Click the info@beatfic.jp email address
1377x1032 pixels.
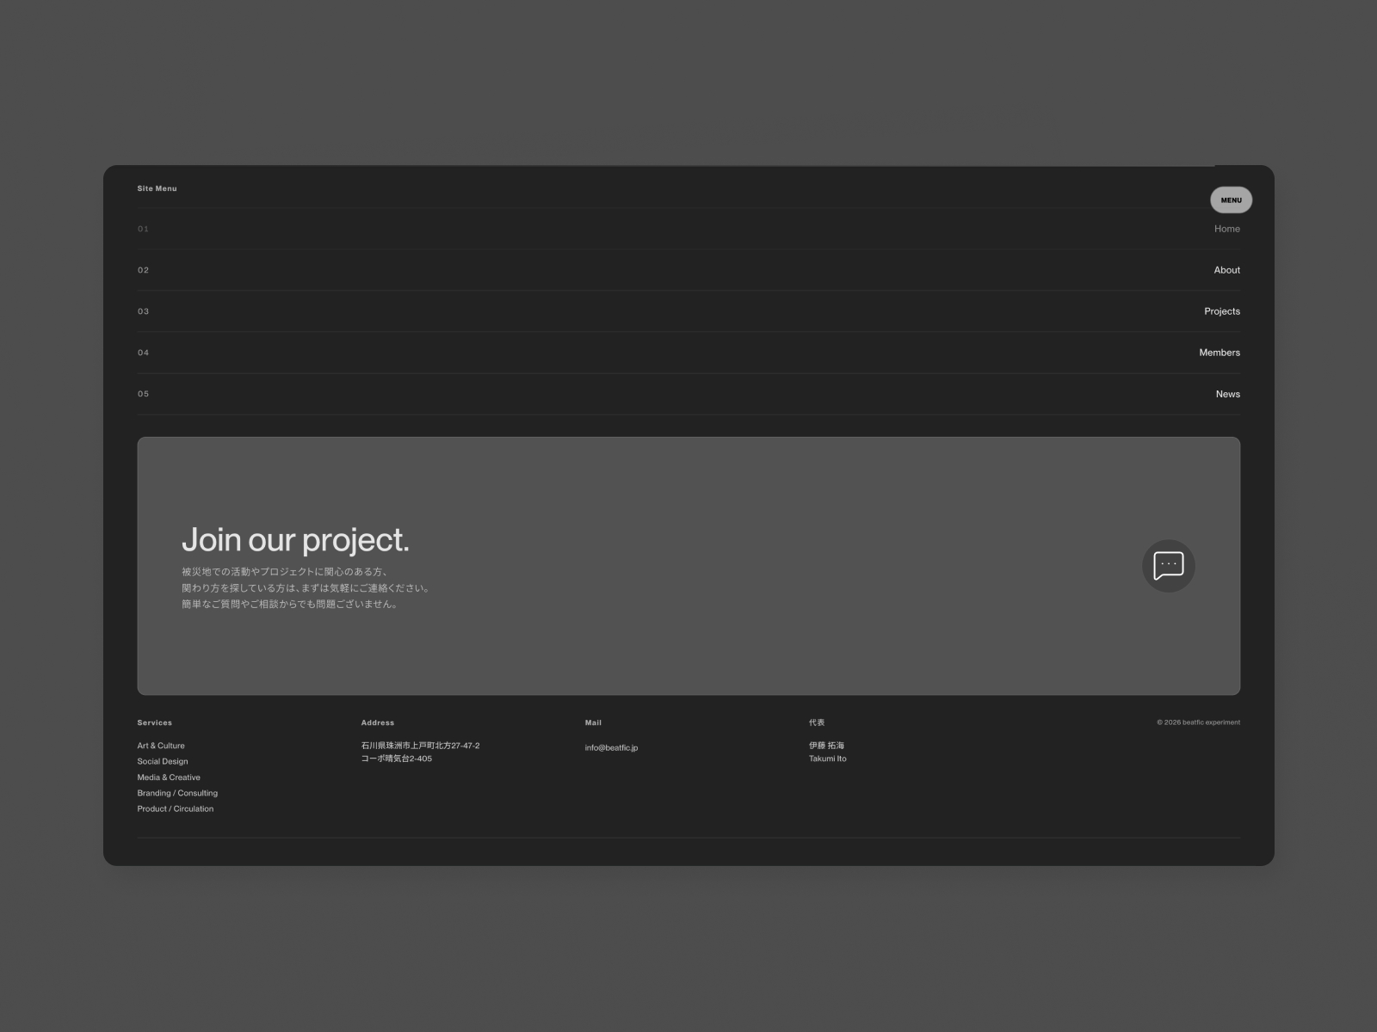[609, 746]
